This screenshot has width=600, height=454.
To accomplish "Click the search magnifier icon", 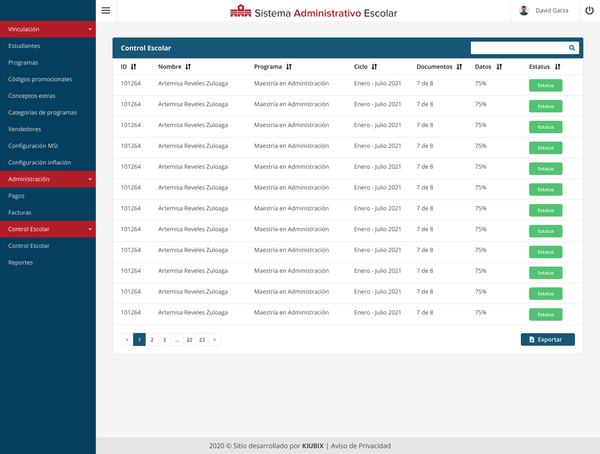I will (572, 48).
